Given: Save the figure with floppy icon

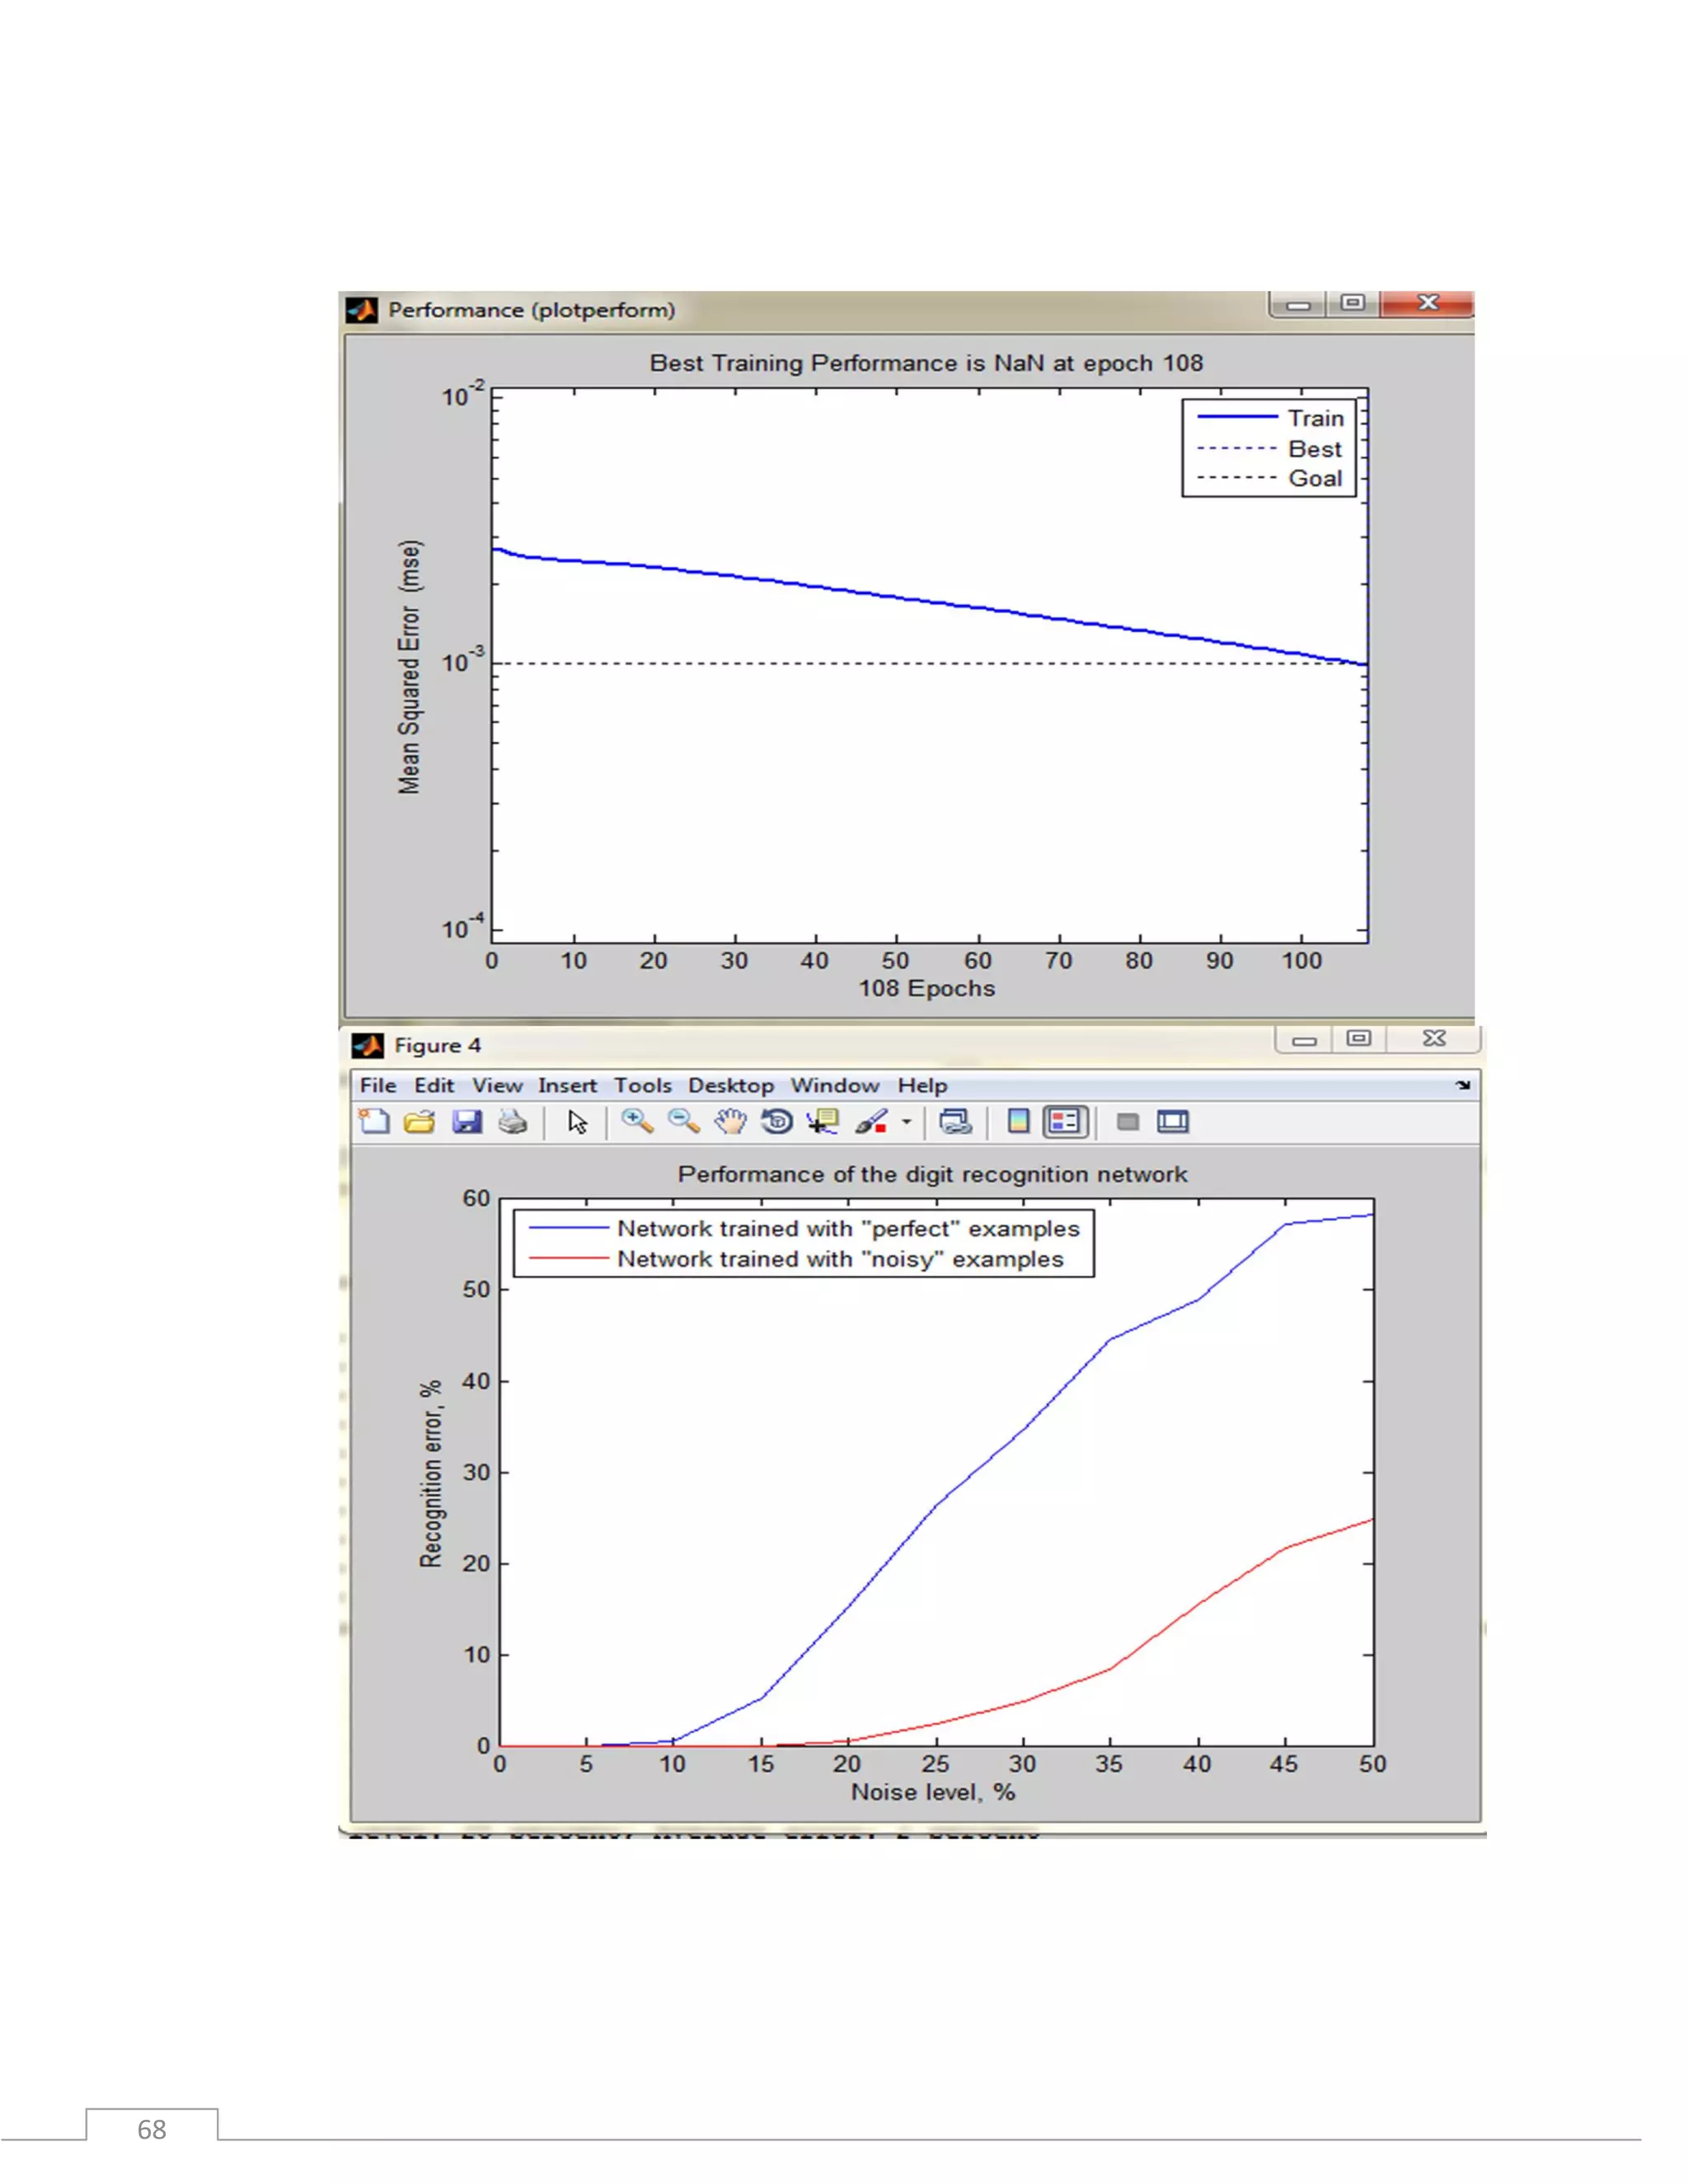Looking at the screenshot, I should click(x=467, y=1122).
